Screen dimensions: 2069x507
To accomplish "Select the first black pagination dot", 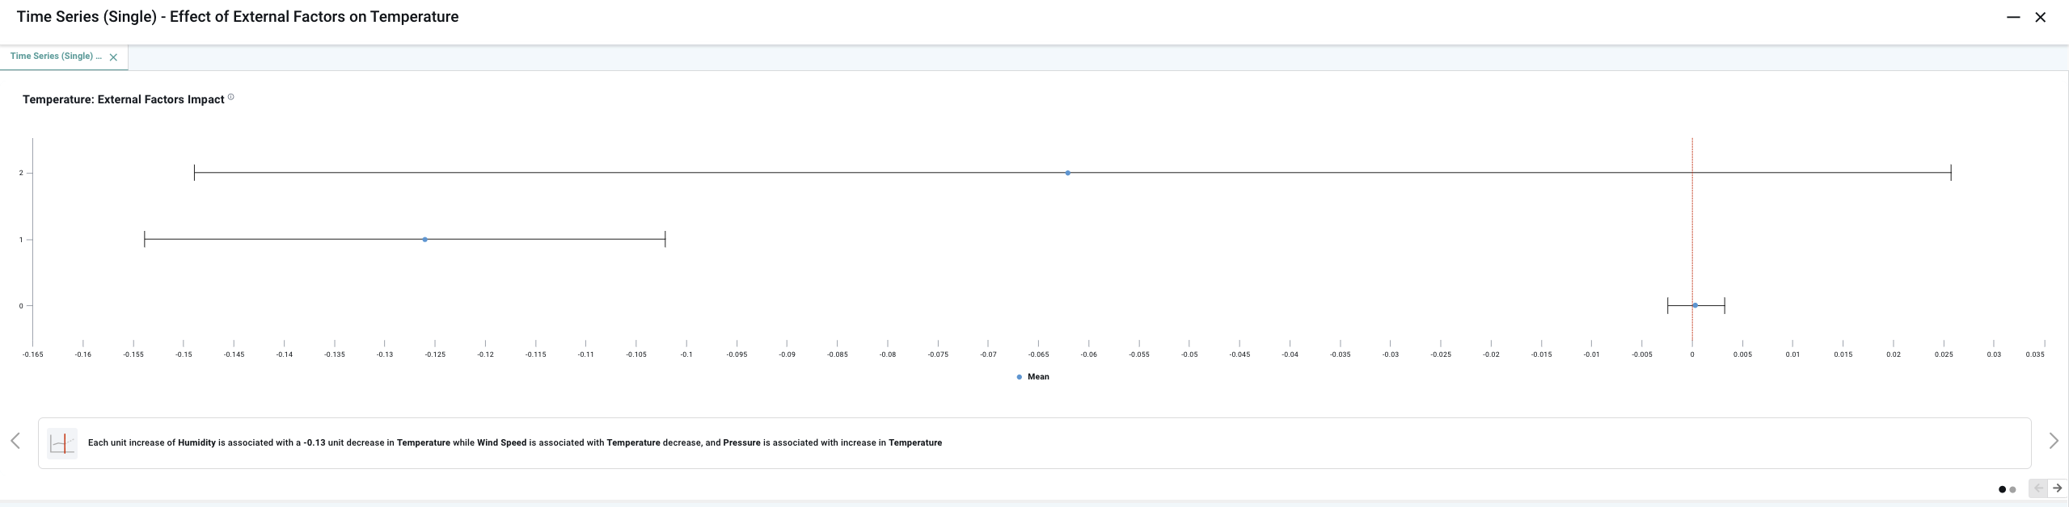I will [2002, 489].
